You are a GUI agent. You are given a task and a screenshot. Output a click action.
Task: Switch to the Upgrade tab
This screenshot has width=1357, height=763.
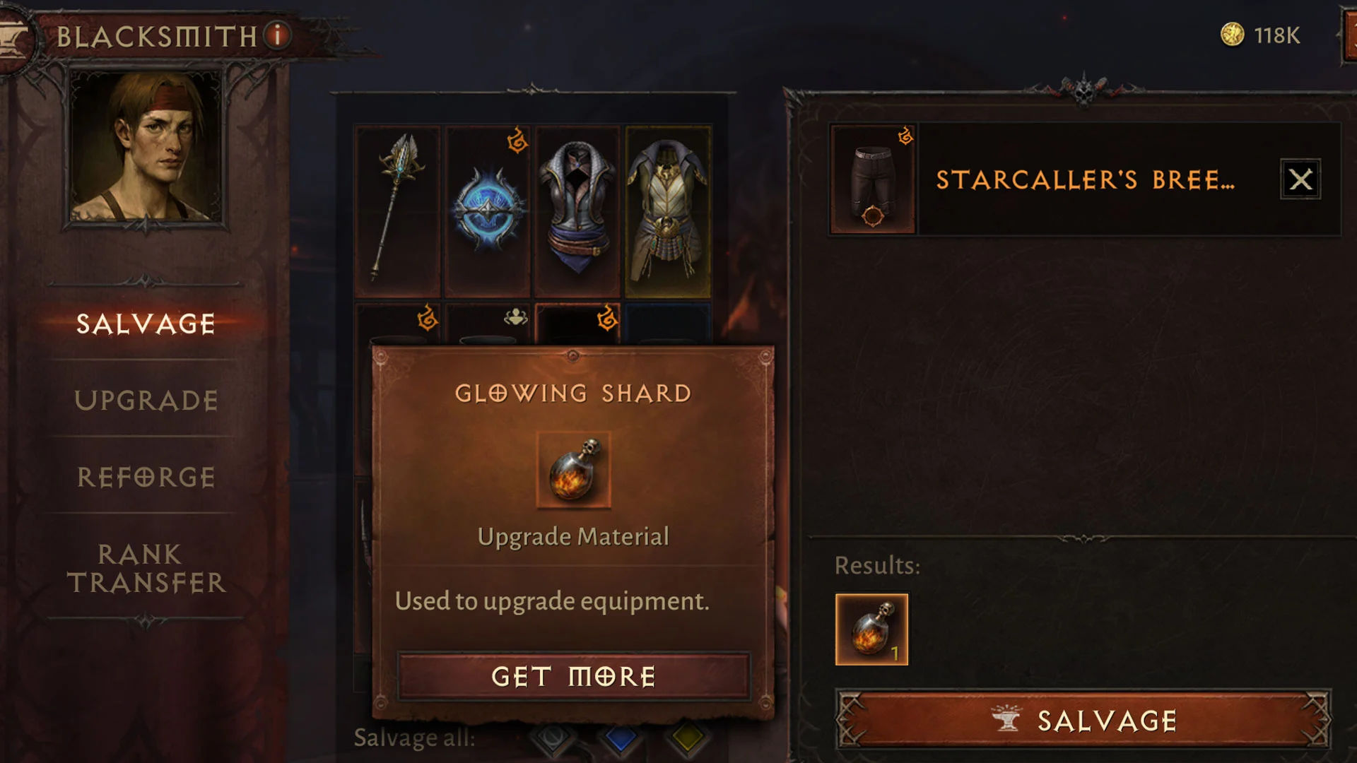(146, 401)
